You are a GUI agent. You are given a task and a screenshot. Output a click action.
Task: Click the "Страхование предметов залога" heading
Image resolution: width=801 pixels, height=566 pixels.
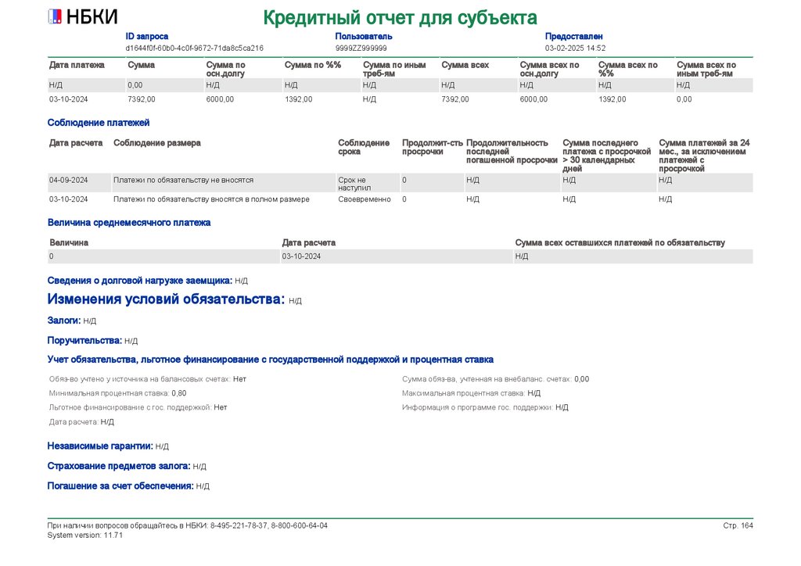click(x=119, y=466)
